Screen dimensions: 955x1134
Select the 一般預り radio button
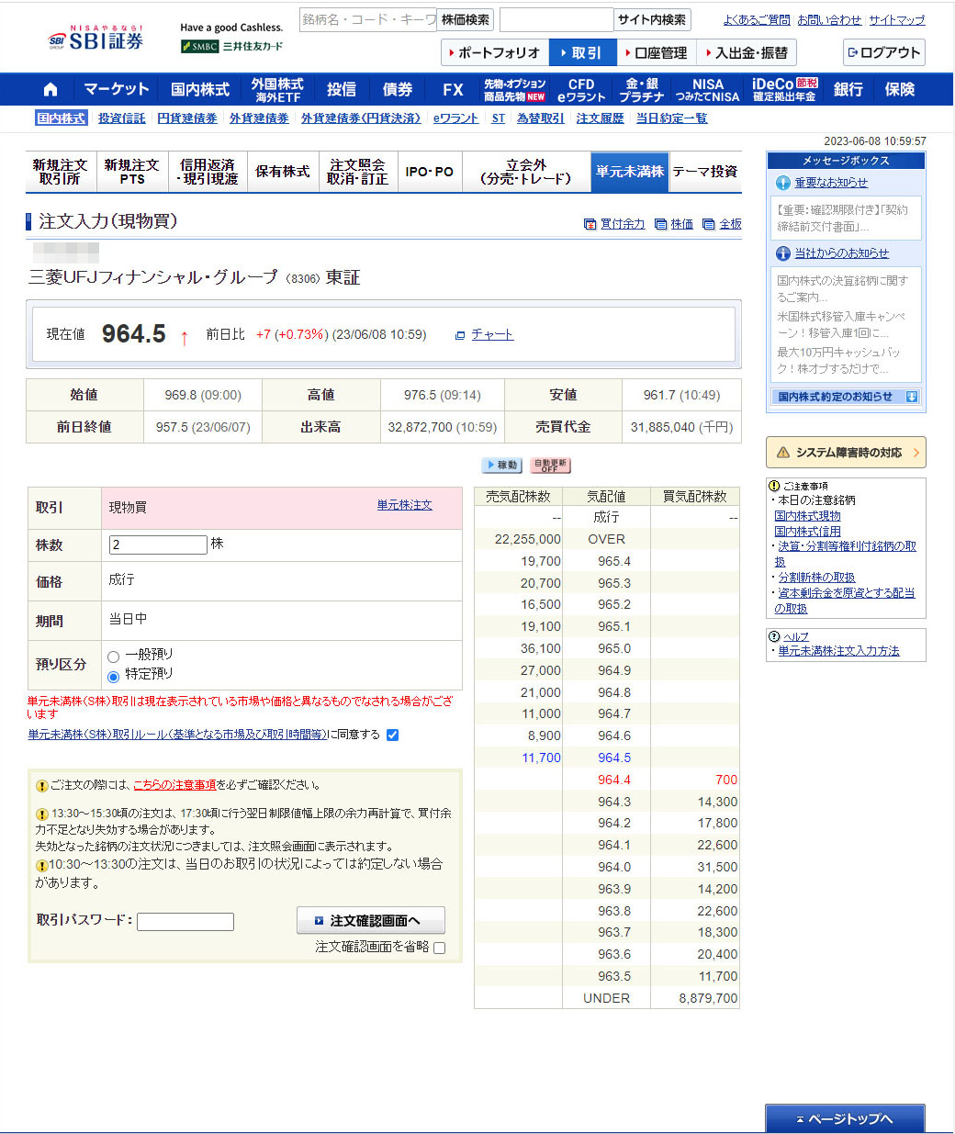coord(114,657)
